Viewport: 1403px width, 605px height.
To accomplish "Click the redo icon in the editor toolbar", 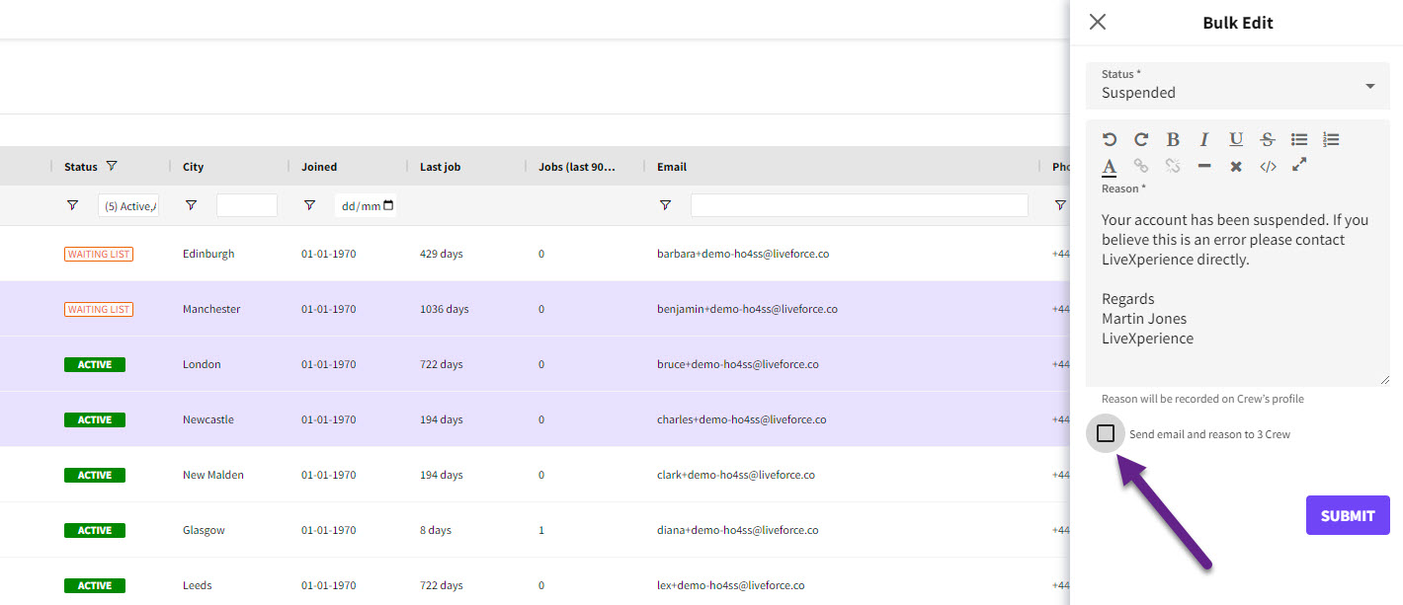I will [1141, 140].
